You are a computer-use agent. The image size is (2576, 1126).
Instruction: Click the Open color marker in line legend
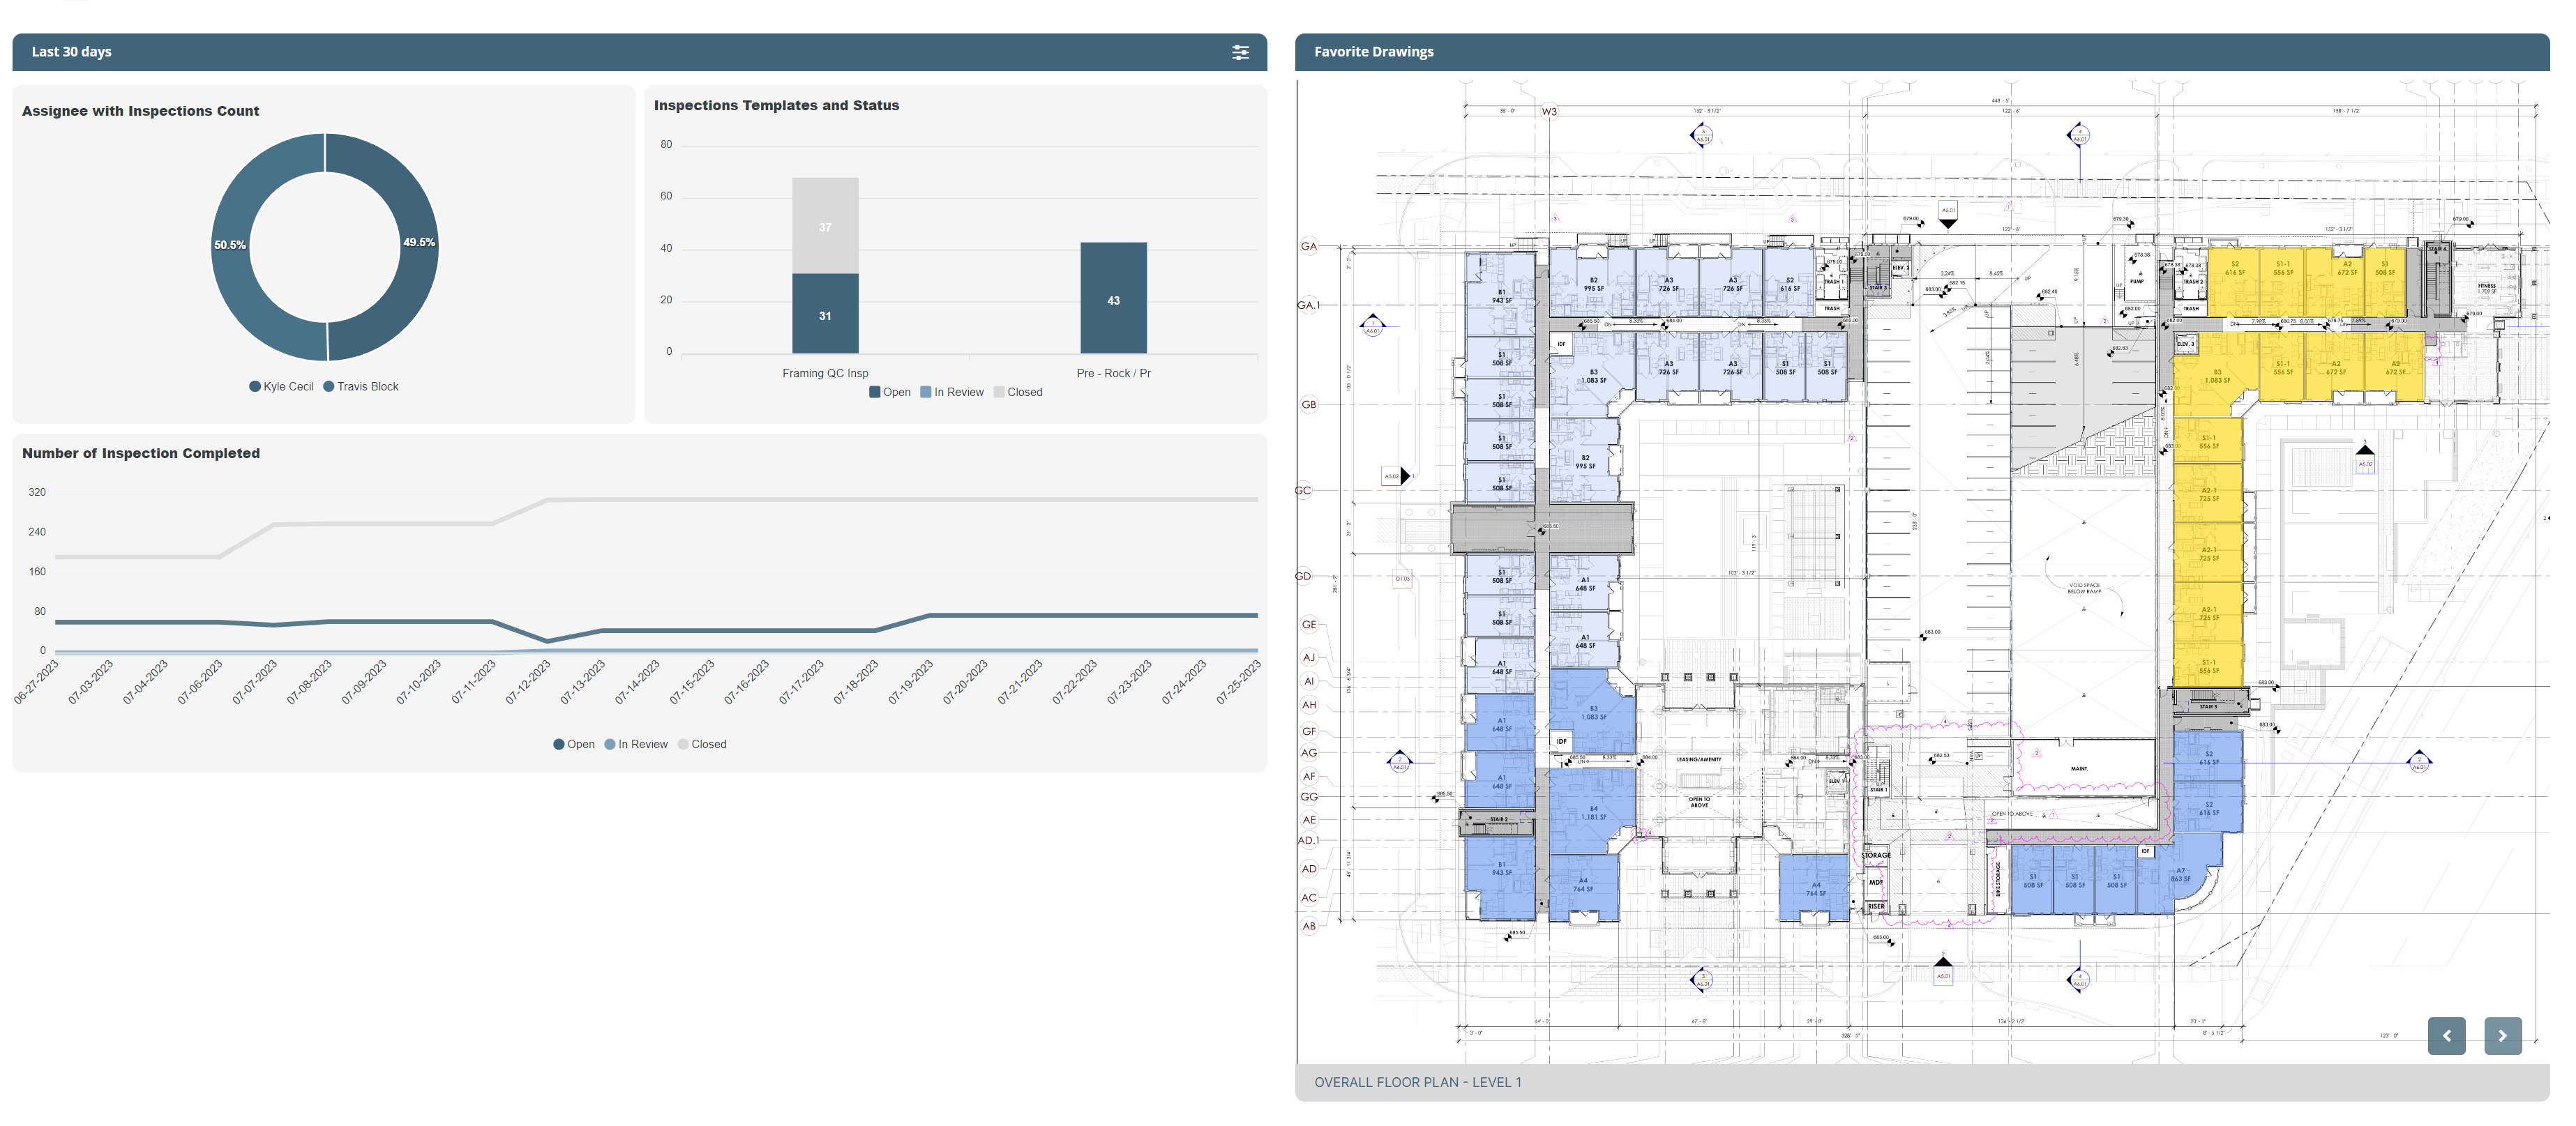click(x=559, y=743)
